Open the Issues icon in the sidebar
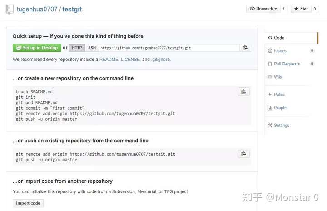 [x=270, y=51]
